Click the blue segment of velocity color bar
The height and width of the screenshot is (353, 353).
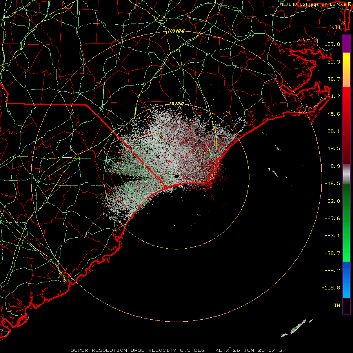[x=346, y=280]
